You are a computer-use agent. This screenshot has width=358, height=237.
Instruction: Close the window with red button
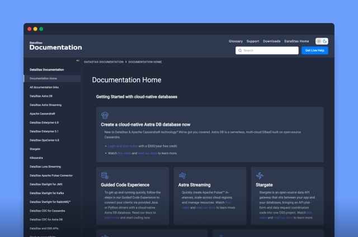point(30,29)
